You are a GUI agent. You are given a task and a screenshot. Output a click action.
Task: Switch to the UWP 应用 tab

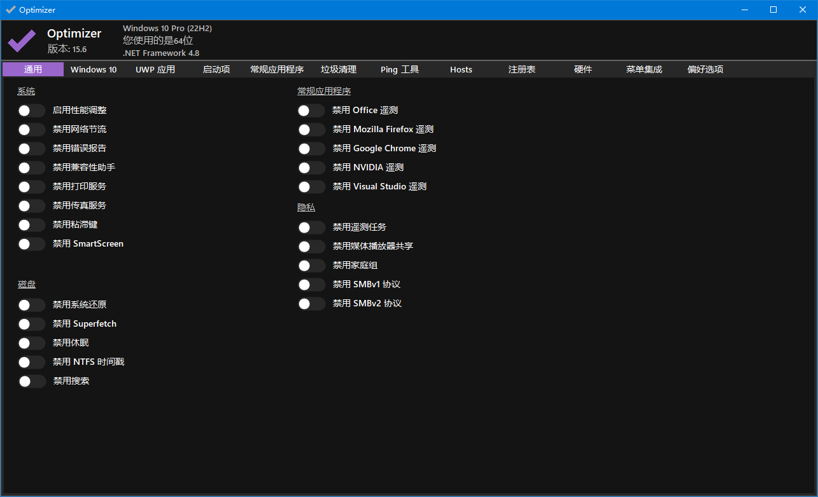pos(155,69)
